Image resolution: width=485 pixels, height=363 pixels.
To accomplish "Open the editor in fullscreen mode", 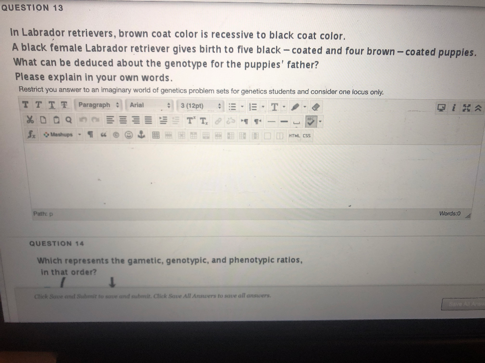I will coord(466,107).
